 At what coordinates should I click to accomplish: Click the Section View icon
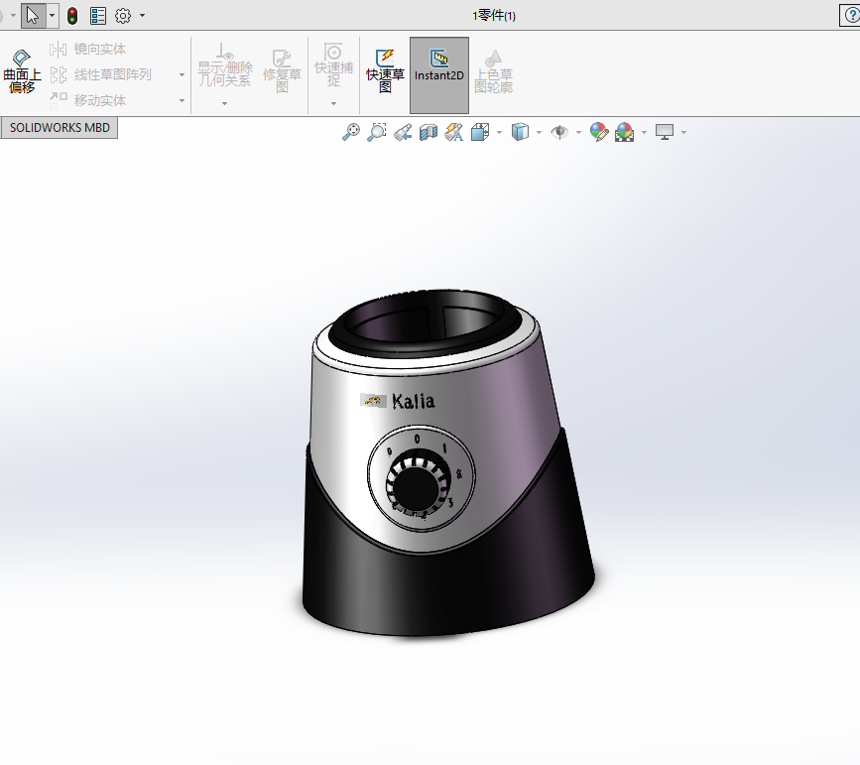[x=429, y=132]
